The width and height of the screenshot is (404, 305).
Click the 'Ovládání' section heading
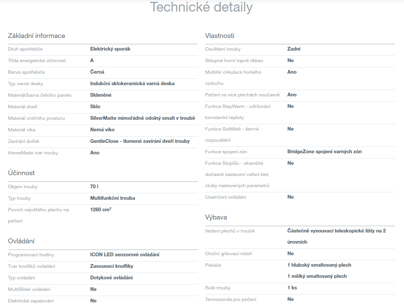21,241
